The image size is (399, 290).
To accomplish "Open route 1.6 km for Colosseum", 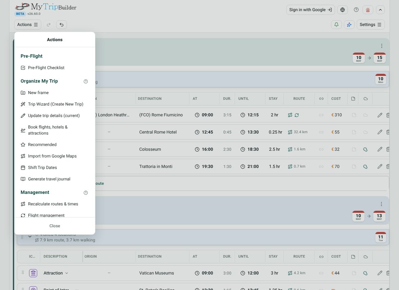I will pyautogui.click(x=297, y=149).
